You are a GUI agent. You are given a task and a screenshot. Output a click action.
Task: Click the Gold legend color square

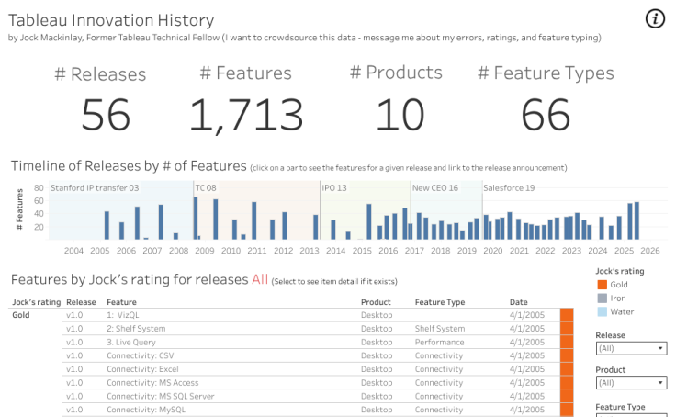click(x=602, y=285)
